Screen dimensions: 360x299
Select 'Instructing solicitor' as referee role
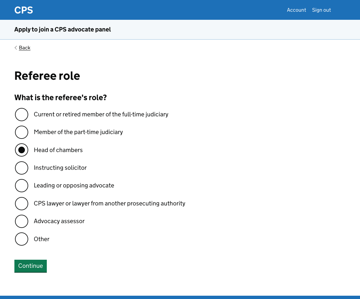[22, 168]
